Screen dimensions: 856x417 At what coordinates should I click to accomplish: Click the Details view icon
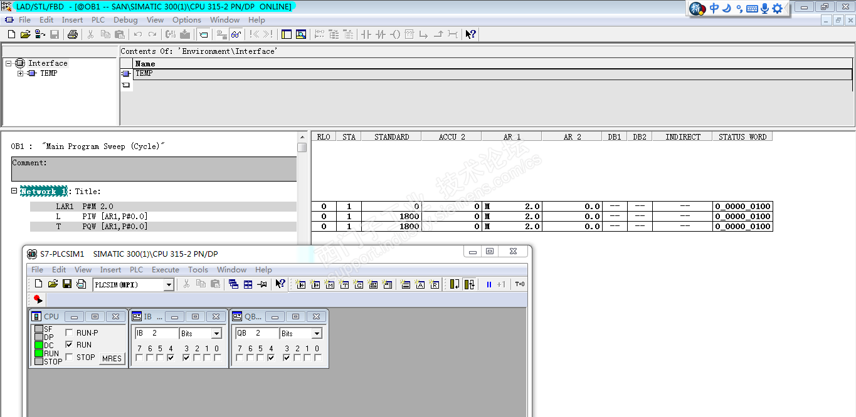[x=301, y=34]
